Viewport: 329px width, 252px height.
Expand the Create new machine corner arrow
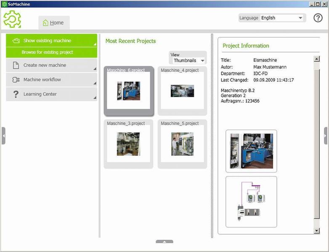[x=95, y=69]
